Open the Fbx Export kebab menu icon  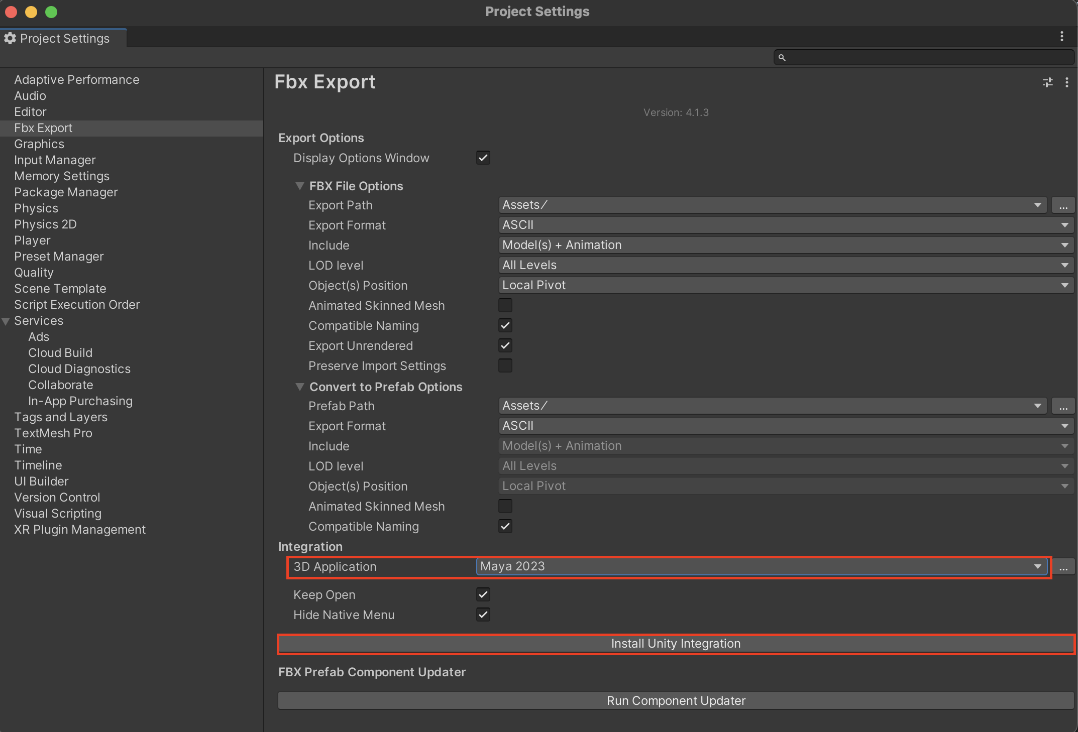click(1067, 82)
